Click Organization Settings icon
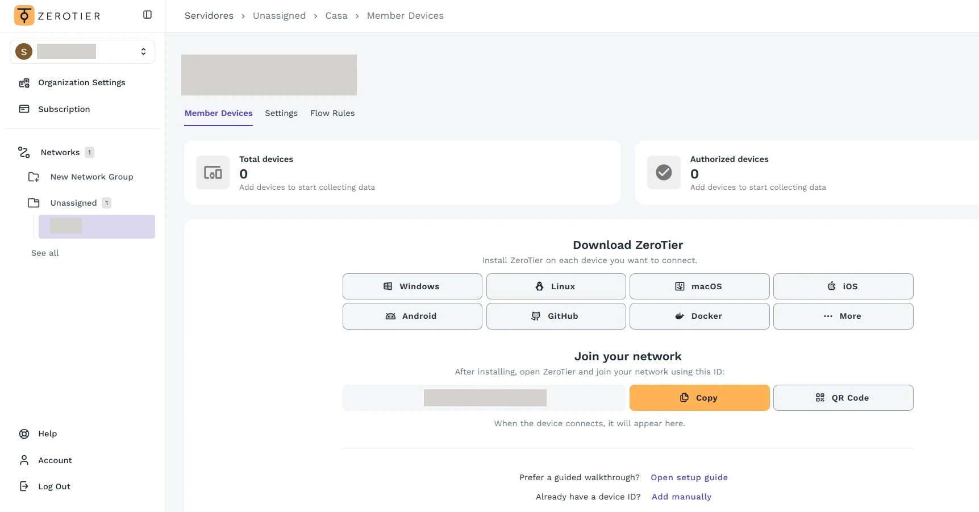 [24, 83]
